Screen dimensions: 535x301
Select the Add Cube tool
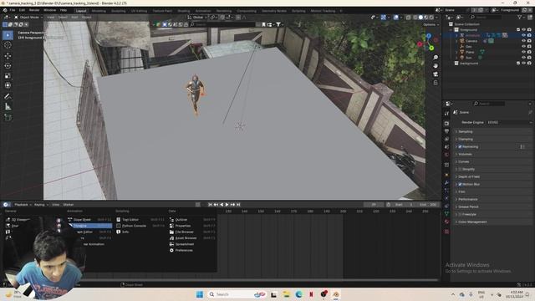pyautogui.click(x=8, y=117)
